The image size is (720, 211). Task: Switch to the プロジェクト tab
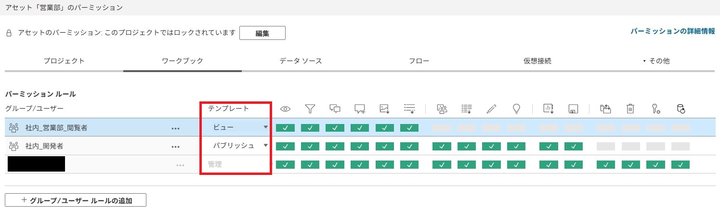click(x=64, y=61)
